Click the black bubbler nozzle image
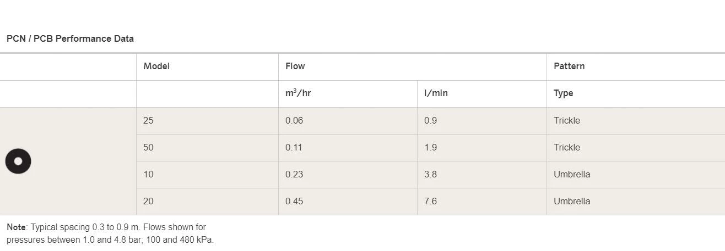 pos(18,161)
